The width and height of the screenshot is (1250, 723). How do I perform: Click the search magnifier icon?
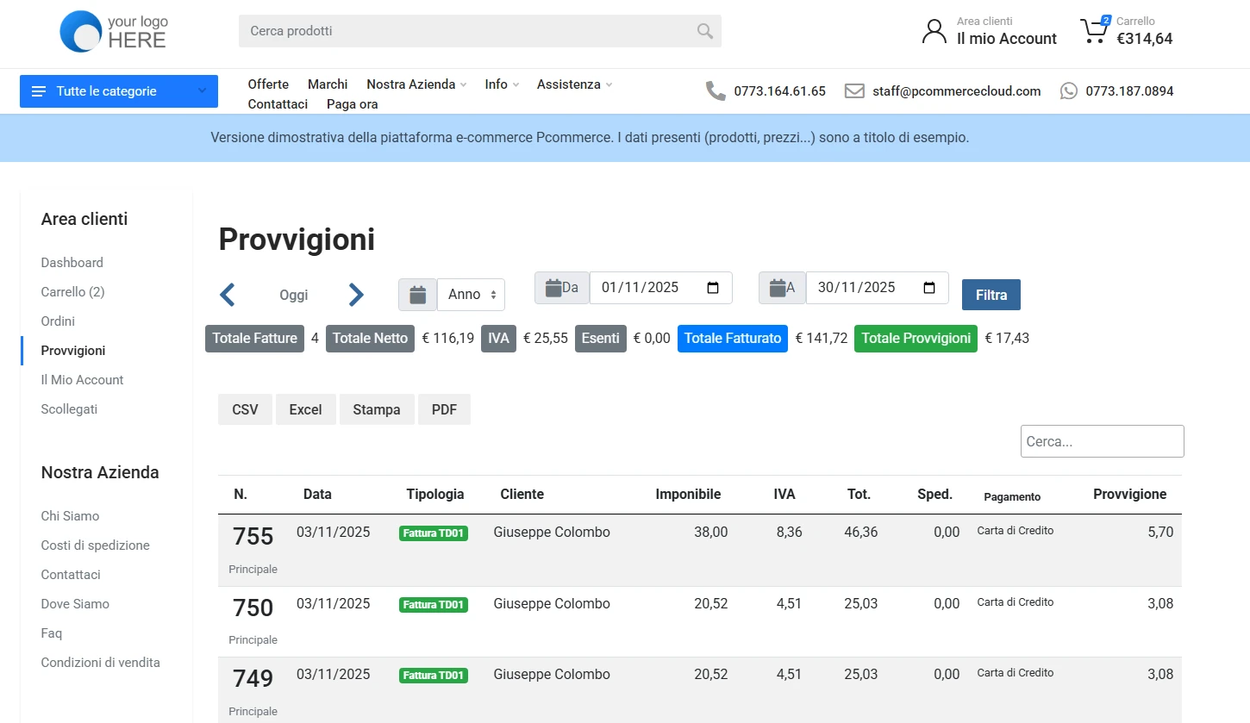pyautogui.click(x=704, y=31)
